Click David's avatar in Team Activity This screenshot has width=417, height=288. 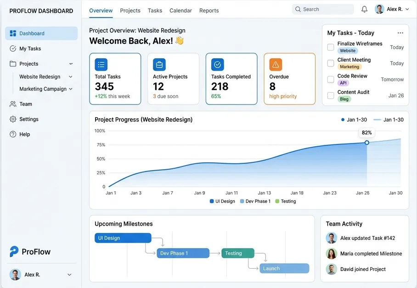coord(332,269)
